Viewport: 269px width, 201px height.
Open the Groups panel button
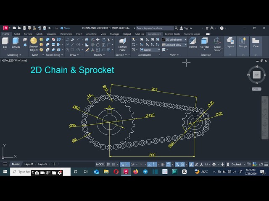click(x=243, y=46)
